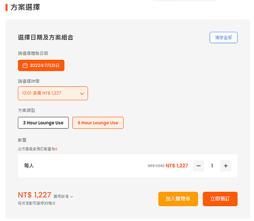Click the 每人 per person row label
Viewport: 254px width, 221px height.
(x=29, y=165)
